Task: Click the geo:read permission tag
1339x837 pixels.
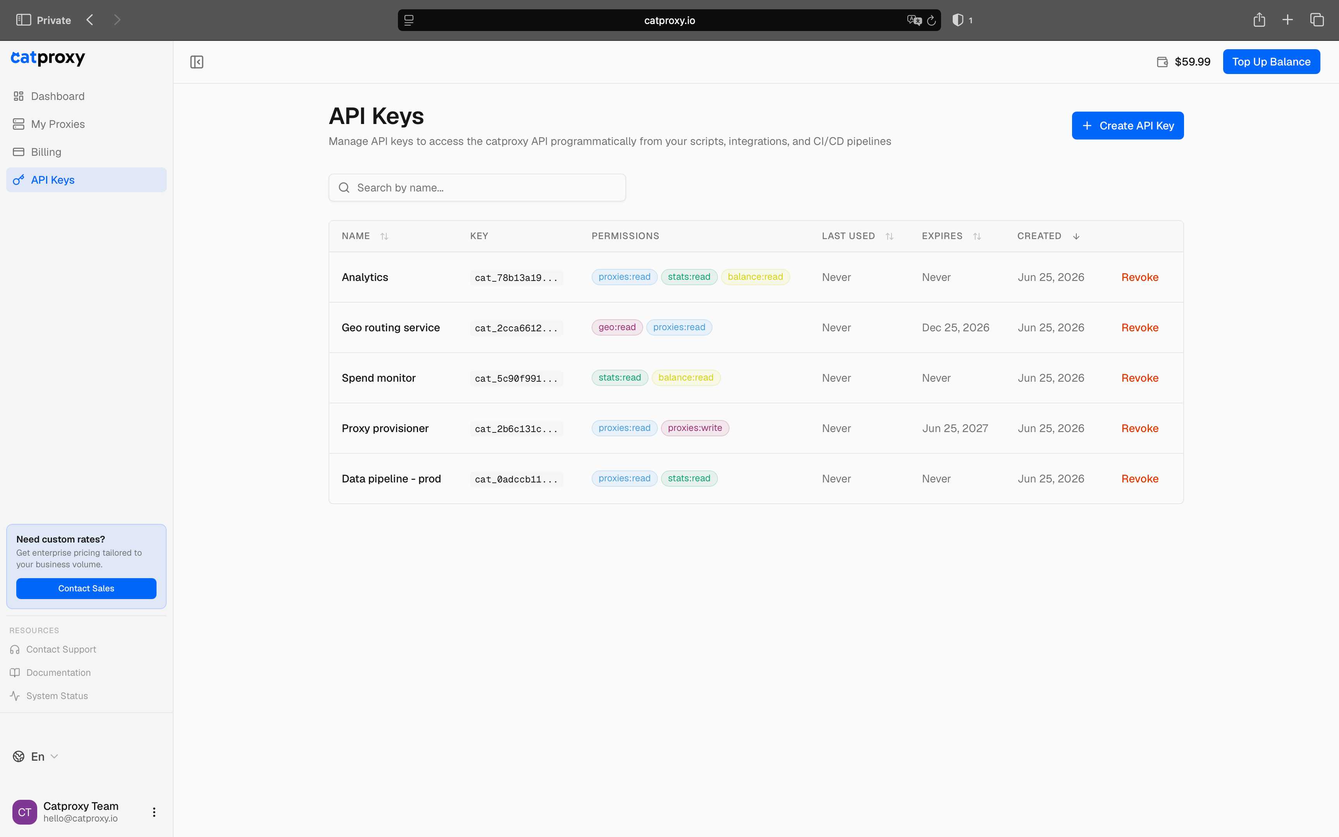Action: 617,327
